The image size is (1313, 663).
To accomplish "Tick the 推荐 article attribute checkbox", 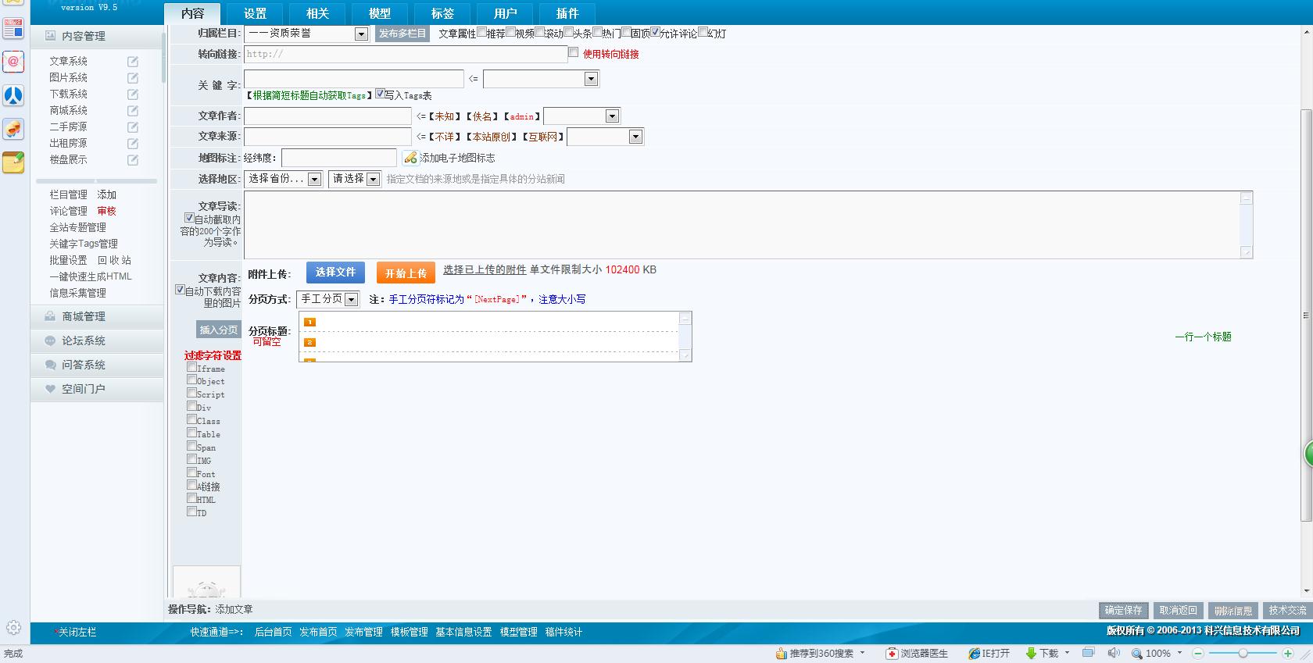I will [x=481, y=32].
